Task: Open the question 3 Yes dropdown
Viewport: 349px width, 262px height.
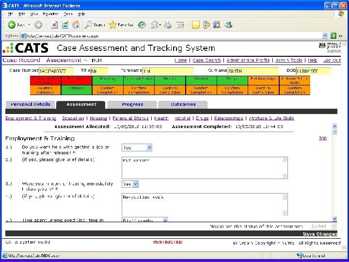Action: click(x=130, y=184)
